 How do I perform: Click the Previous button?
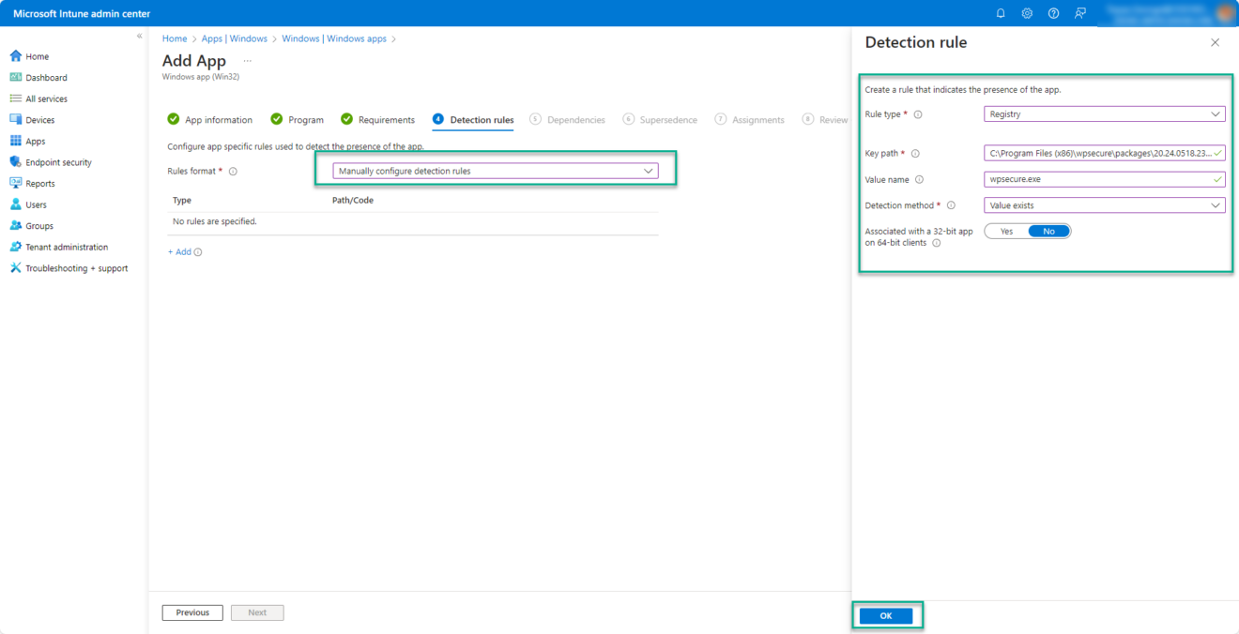(x=191, y=611)
